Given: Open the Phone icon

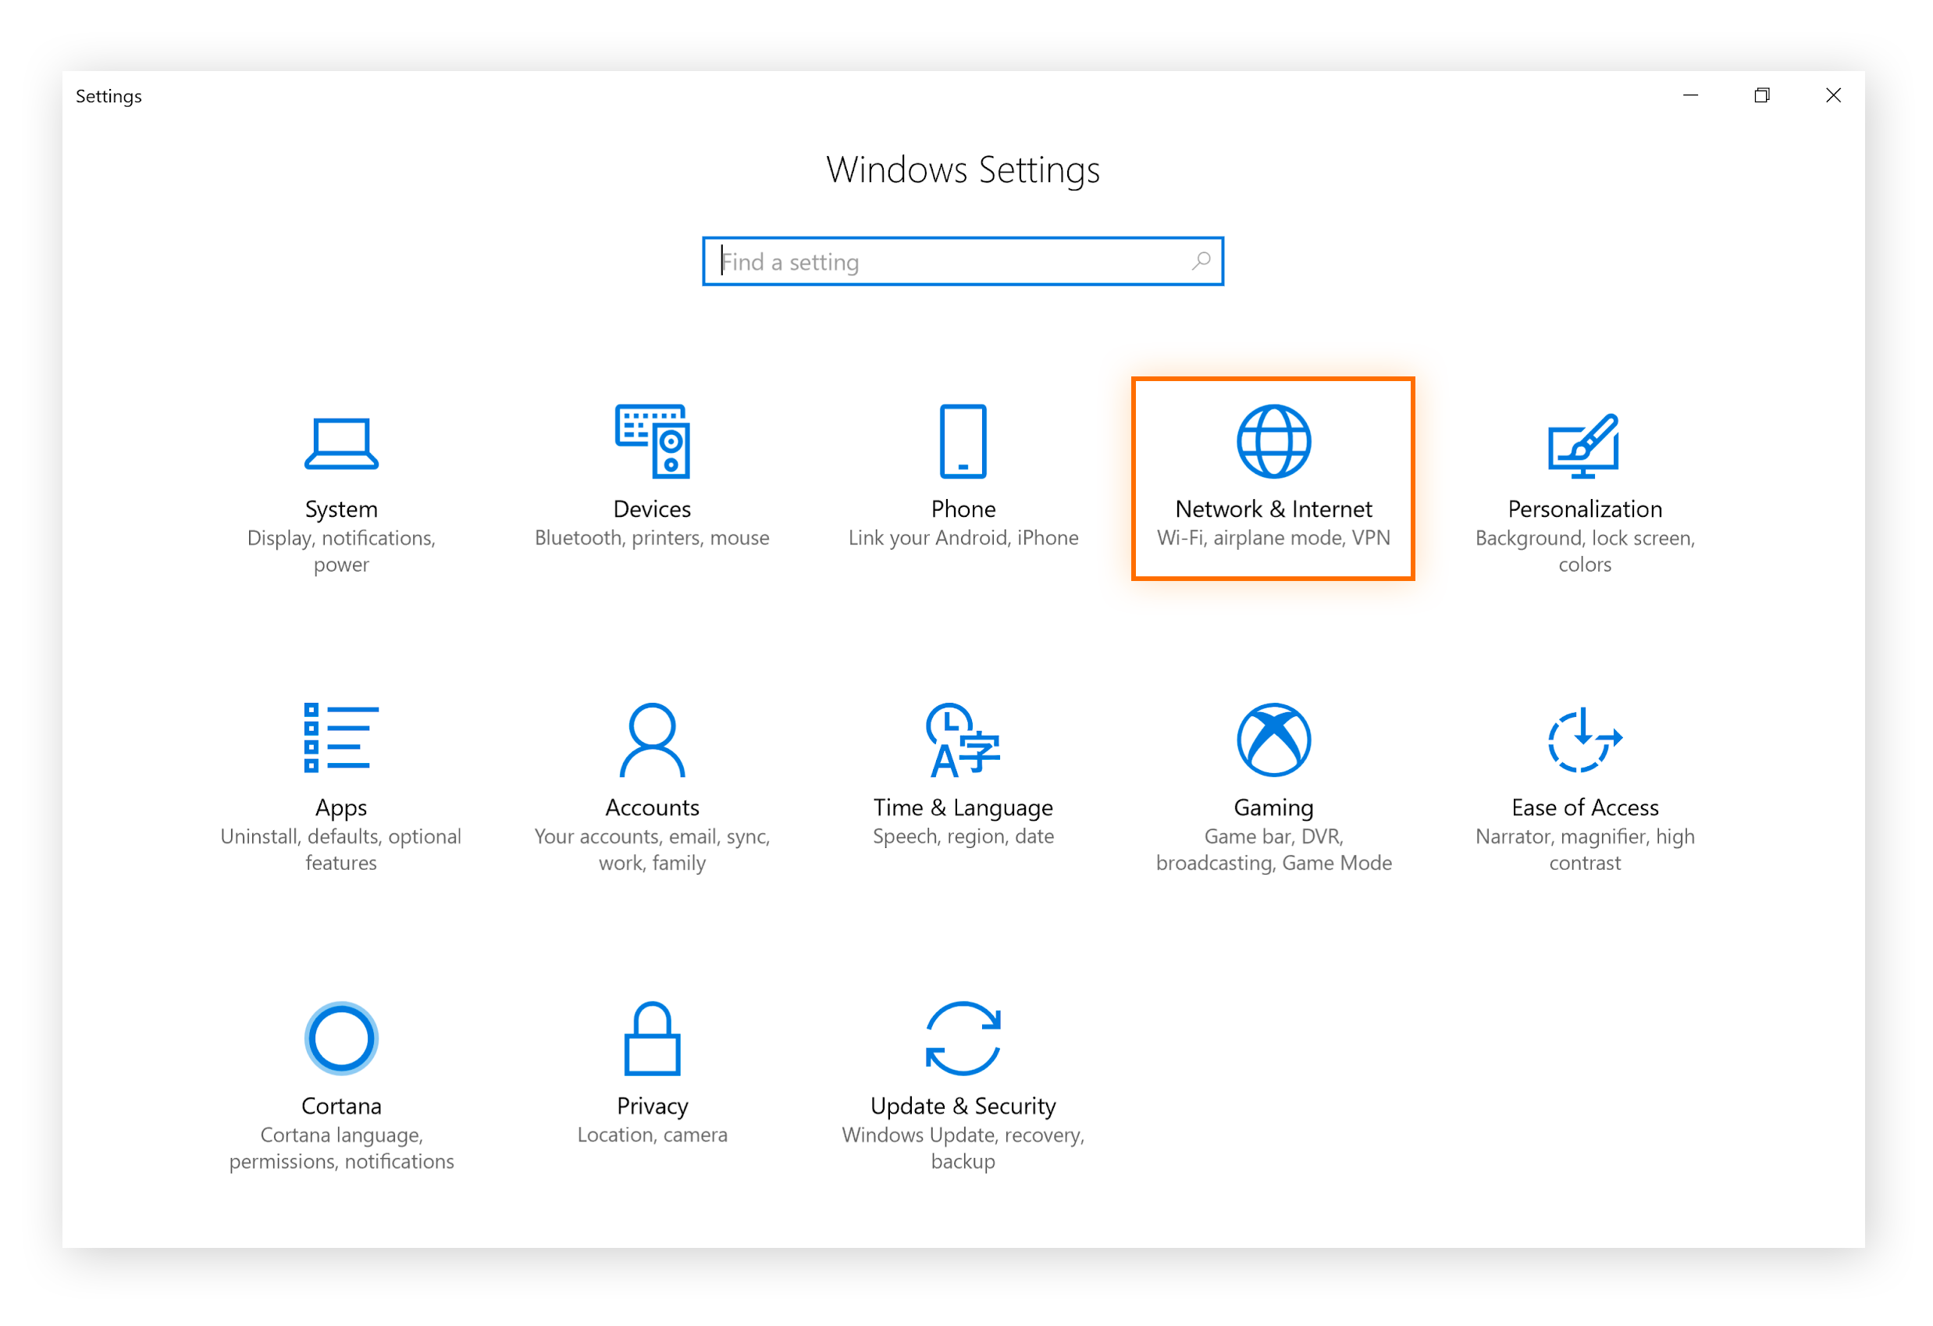Looking at the screenshot, I should click(x=963, y=442).
